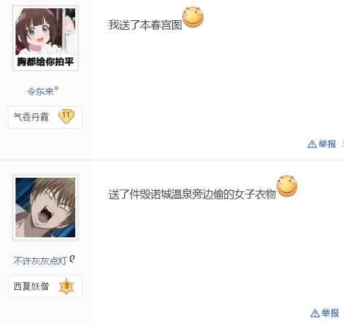Click the level 9 sun badge icon

click(x=67, y=286)
